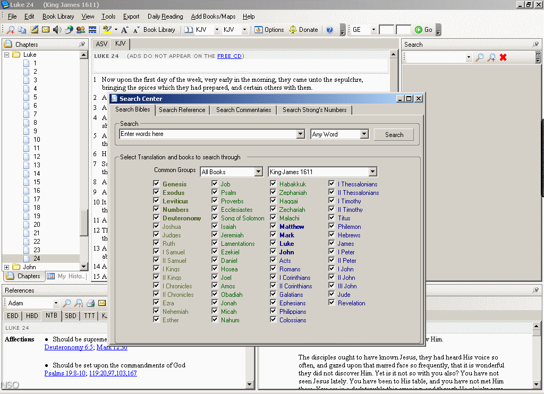Image resolution: width=544 pixels, height=394 pixels.
Task: Click the horizontal lines layout icon
Action: click(92, 30)
